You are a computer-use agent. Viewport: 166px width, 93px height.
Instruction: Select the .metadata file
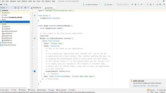(7, 29)
